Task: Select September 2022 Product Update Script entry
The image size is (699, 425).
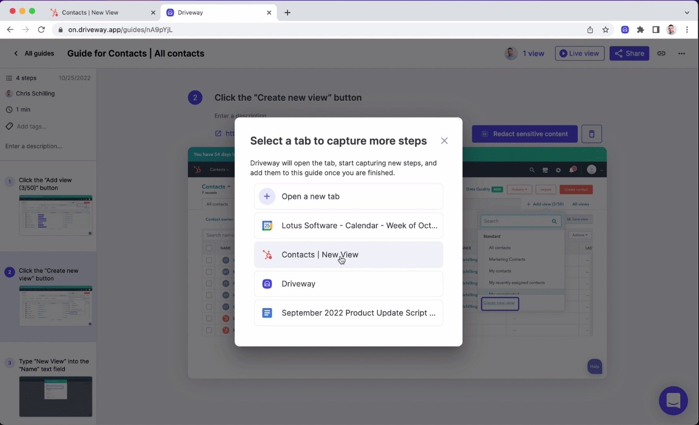Action: [x=348, y=313]
